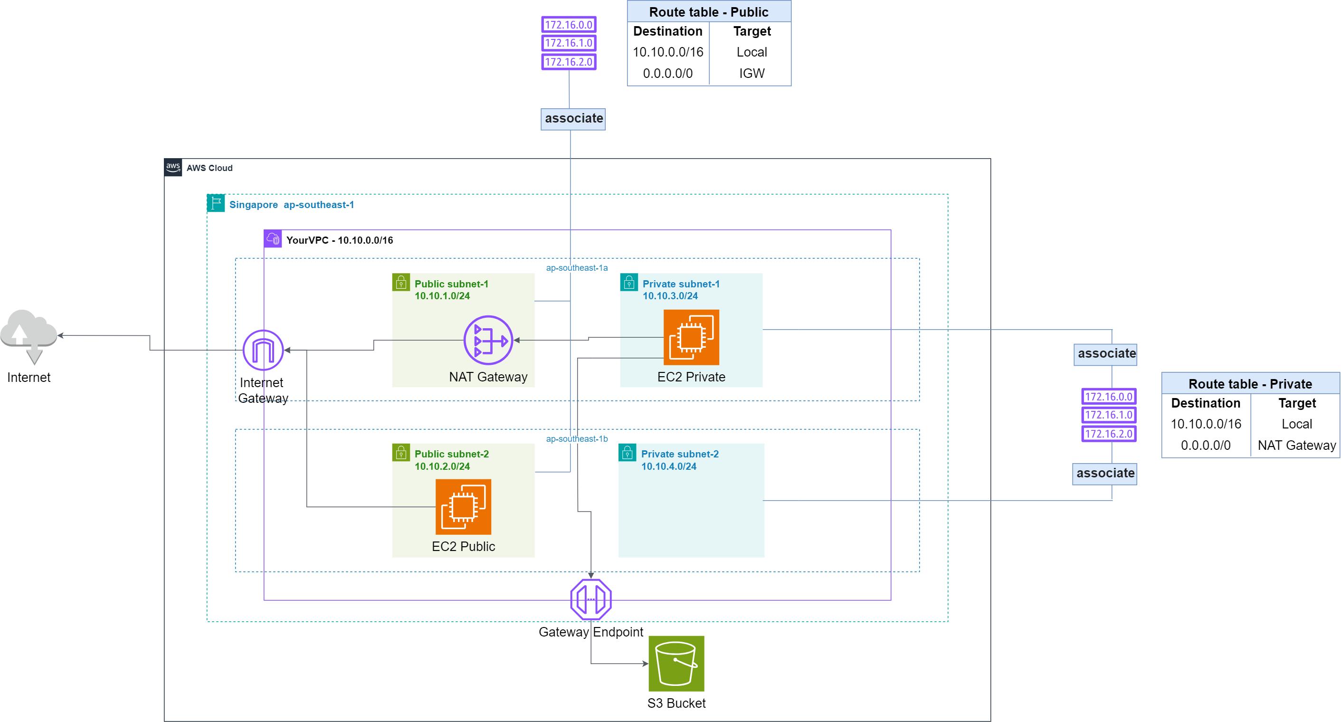
Task: Click associate box above private route entries
Action: coord(1105,354)
